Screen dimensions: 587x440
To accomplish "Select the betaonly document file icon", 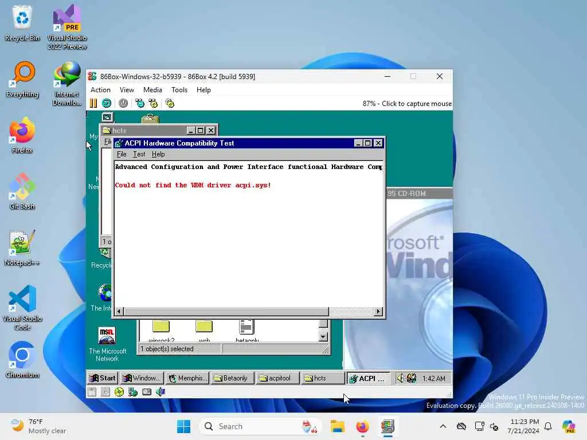I will 246,331.
